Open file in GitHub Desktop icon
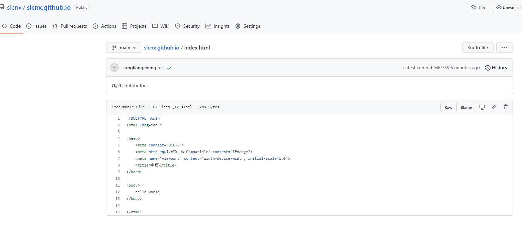The width and height of the screenshot is (522, 226). (482, 107)
